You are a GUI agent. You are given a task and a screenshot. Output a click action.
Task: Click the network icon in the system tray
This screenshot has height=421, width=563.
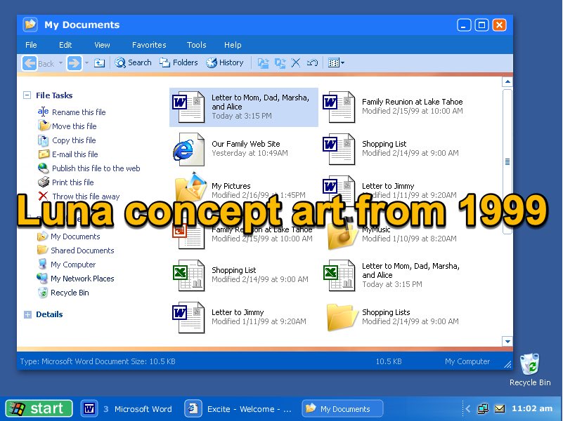click(x=484, y=408)
